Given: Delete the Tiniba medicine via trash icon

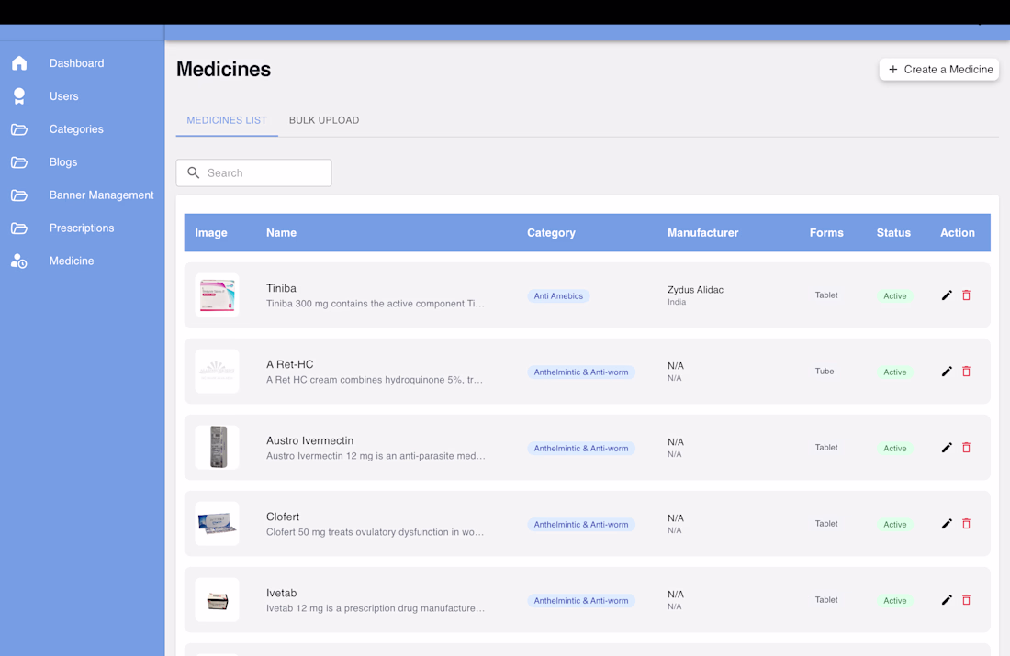Looking at the screenshot, I should tap(966, 295).
